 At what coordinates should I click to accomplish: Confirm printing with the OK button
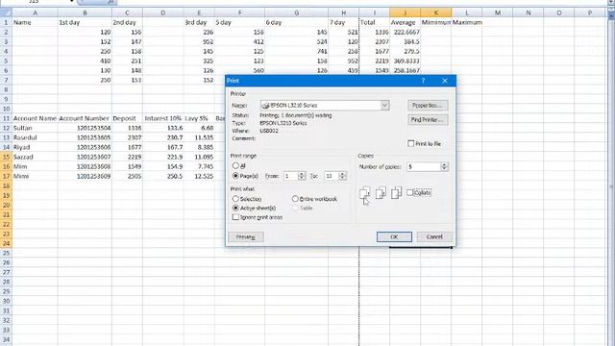point(394,237)
